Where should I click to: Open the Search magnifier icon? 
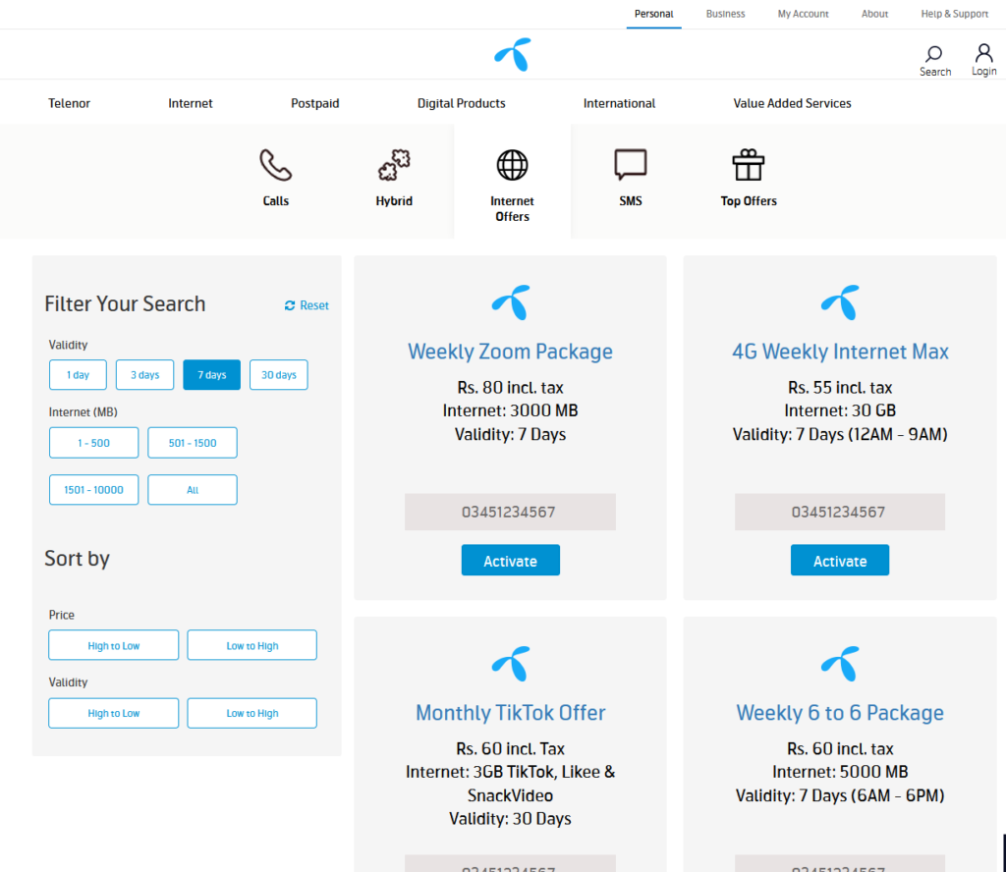(x=934, y=53)
